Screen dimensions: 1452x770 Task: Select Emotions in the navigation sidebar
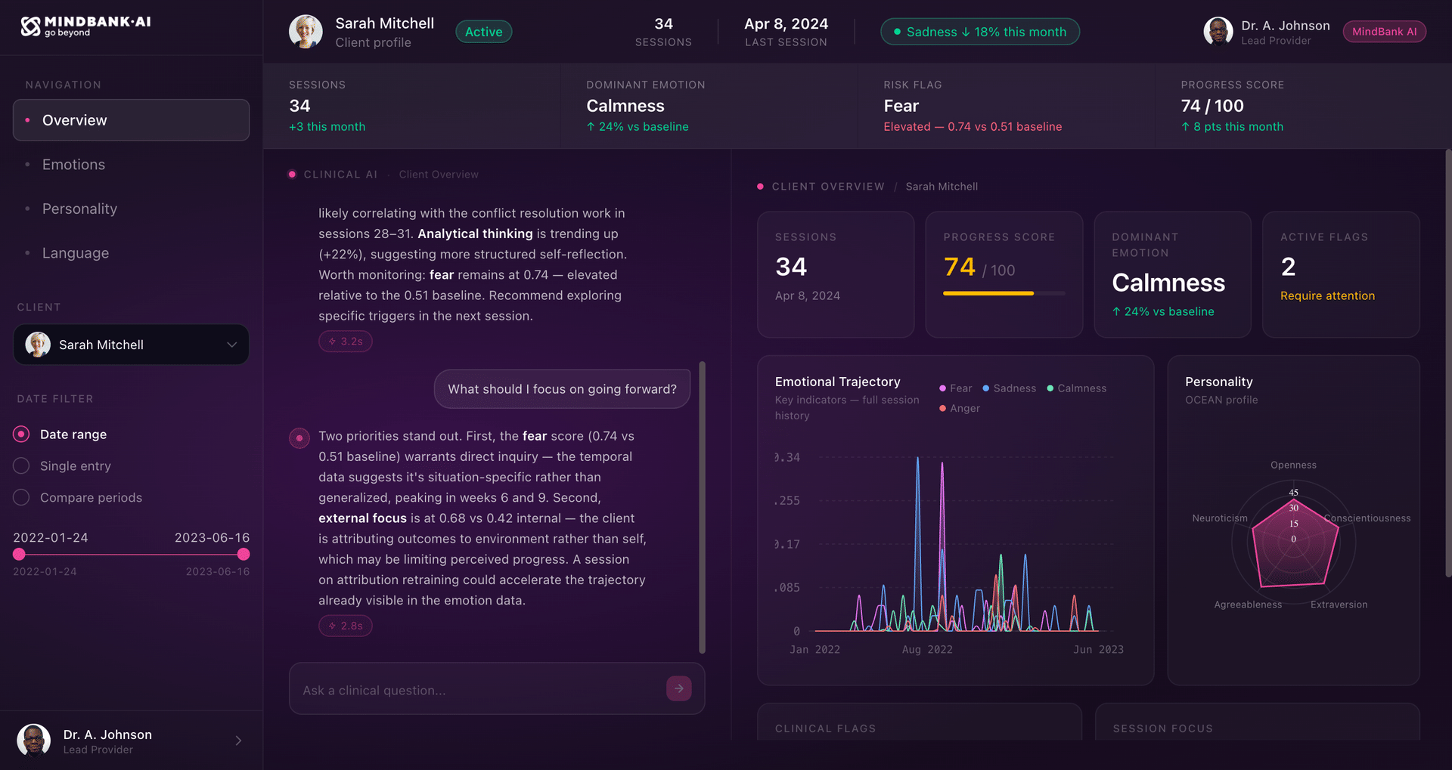click(73, 164)
